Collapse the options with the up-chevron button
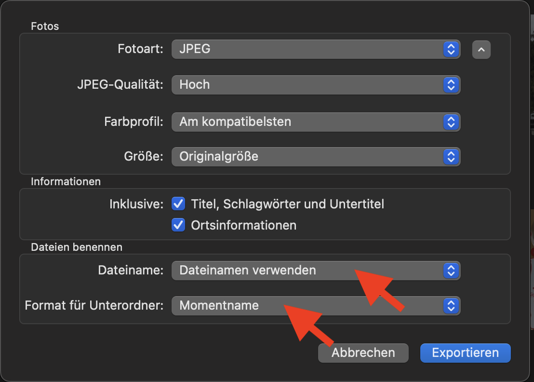 pyautogui.click(x=481, y=49)
